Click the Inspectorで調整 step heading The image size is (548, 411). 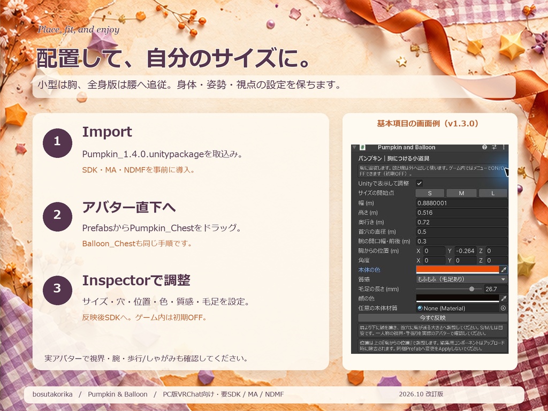[x=136, y=280]
